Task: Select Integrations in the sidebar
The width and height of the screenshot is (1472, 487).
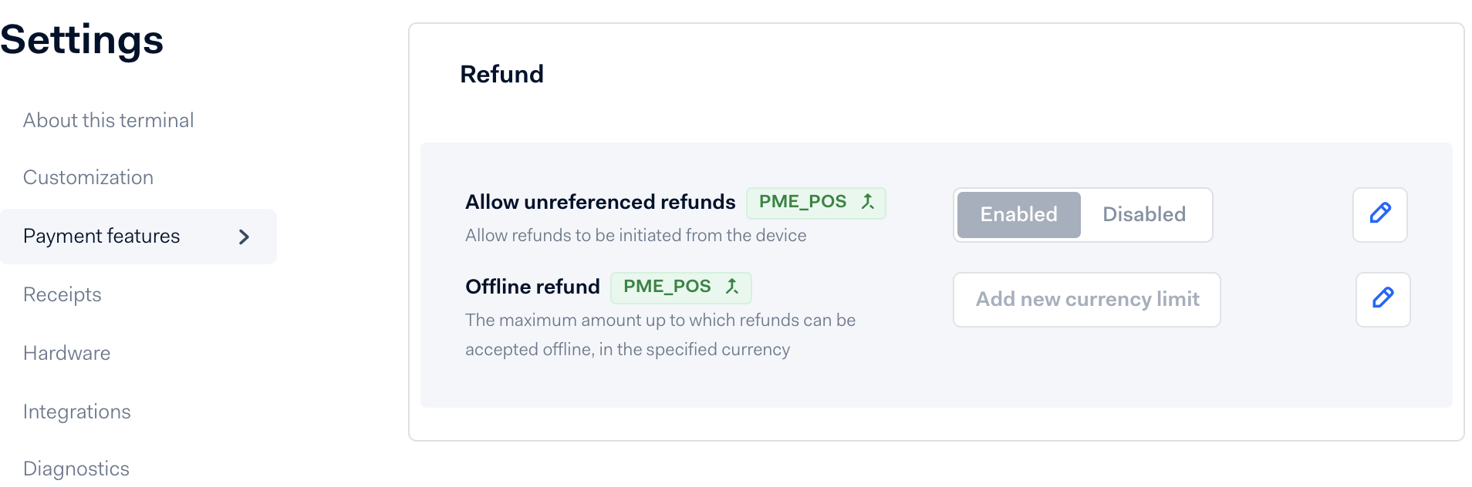Action: coord(76,411)
